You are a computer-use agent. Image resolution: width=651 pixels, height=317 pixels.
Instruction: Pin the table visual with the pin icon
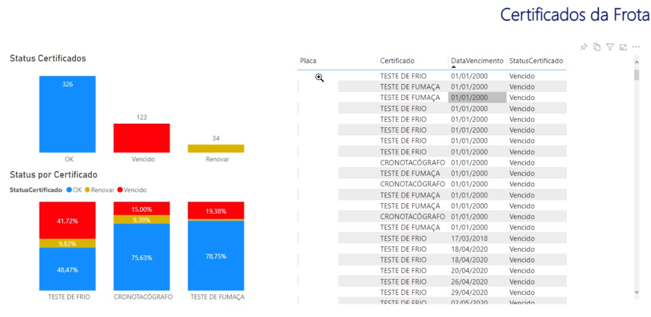[x=584, y=47]
